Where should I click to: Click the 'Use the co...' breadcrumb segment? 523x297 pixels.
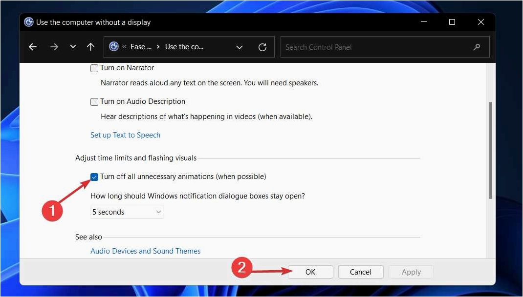point(184,47)
